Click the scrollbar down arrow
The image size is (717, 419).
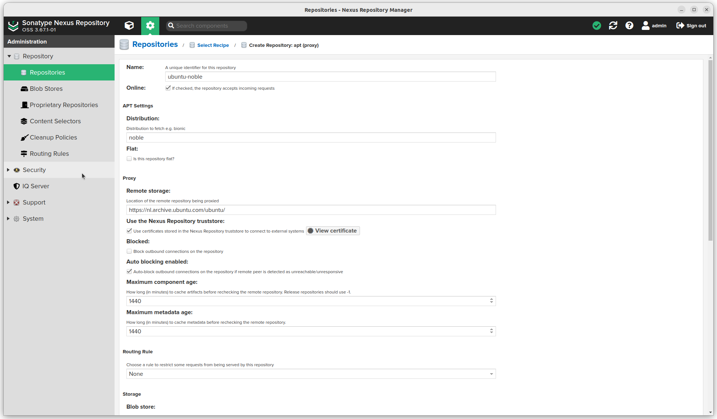pyautogui.click(x=710, y=412)
